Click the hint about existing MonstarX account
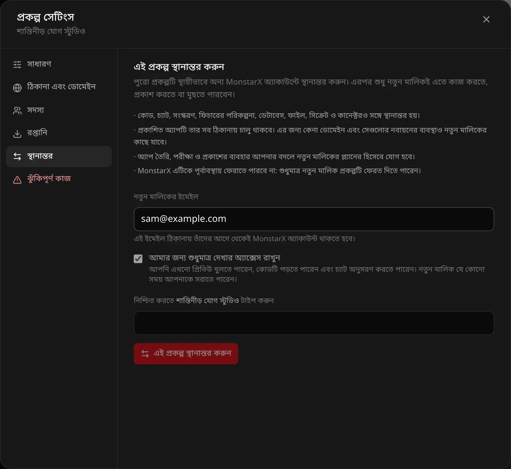The image size is (511, 469). pyautogui.click(x=245, y=239)
